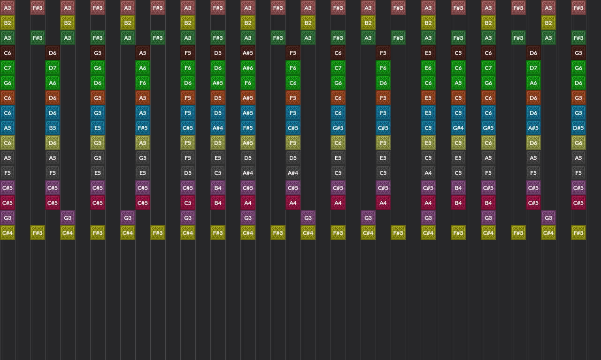Select the bright green A#5 note
601x360 pixels.
[x=218, y=83]
